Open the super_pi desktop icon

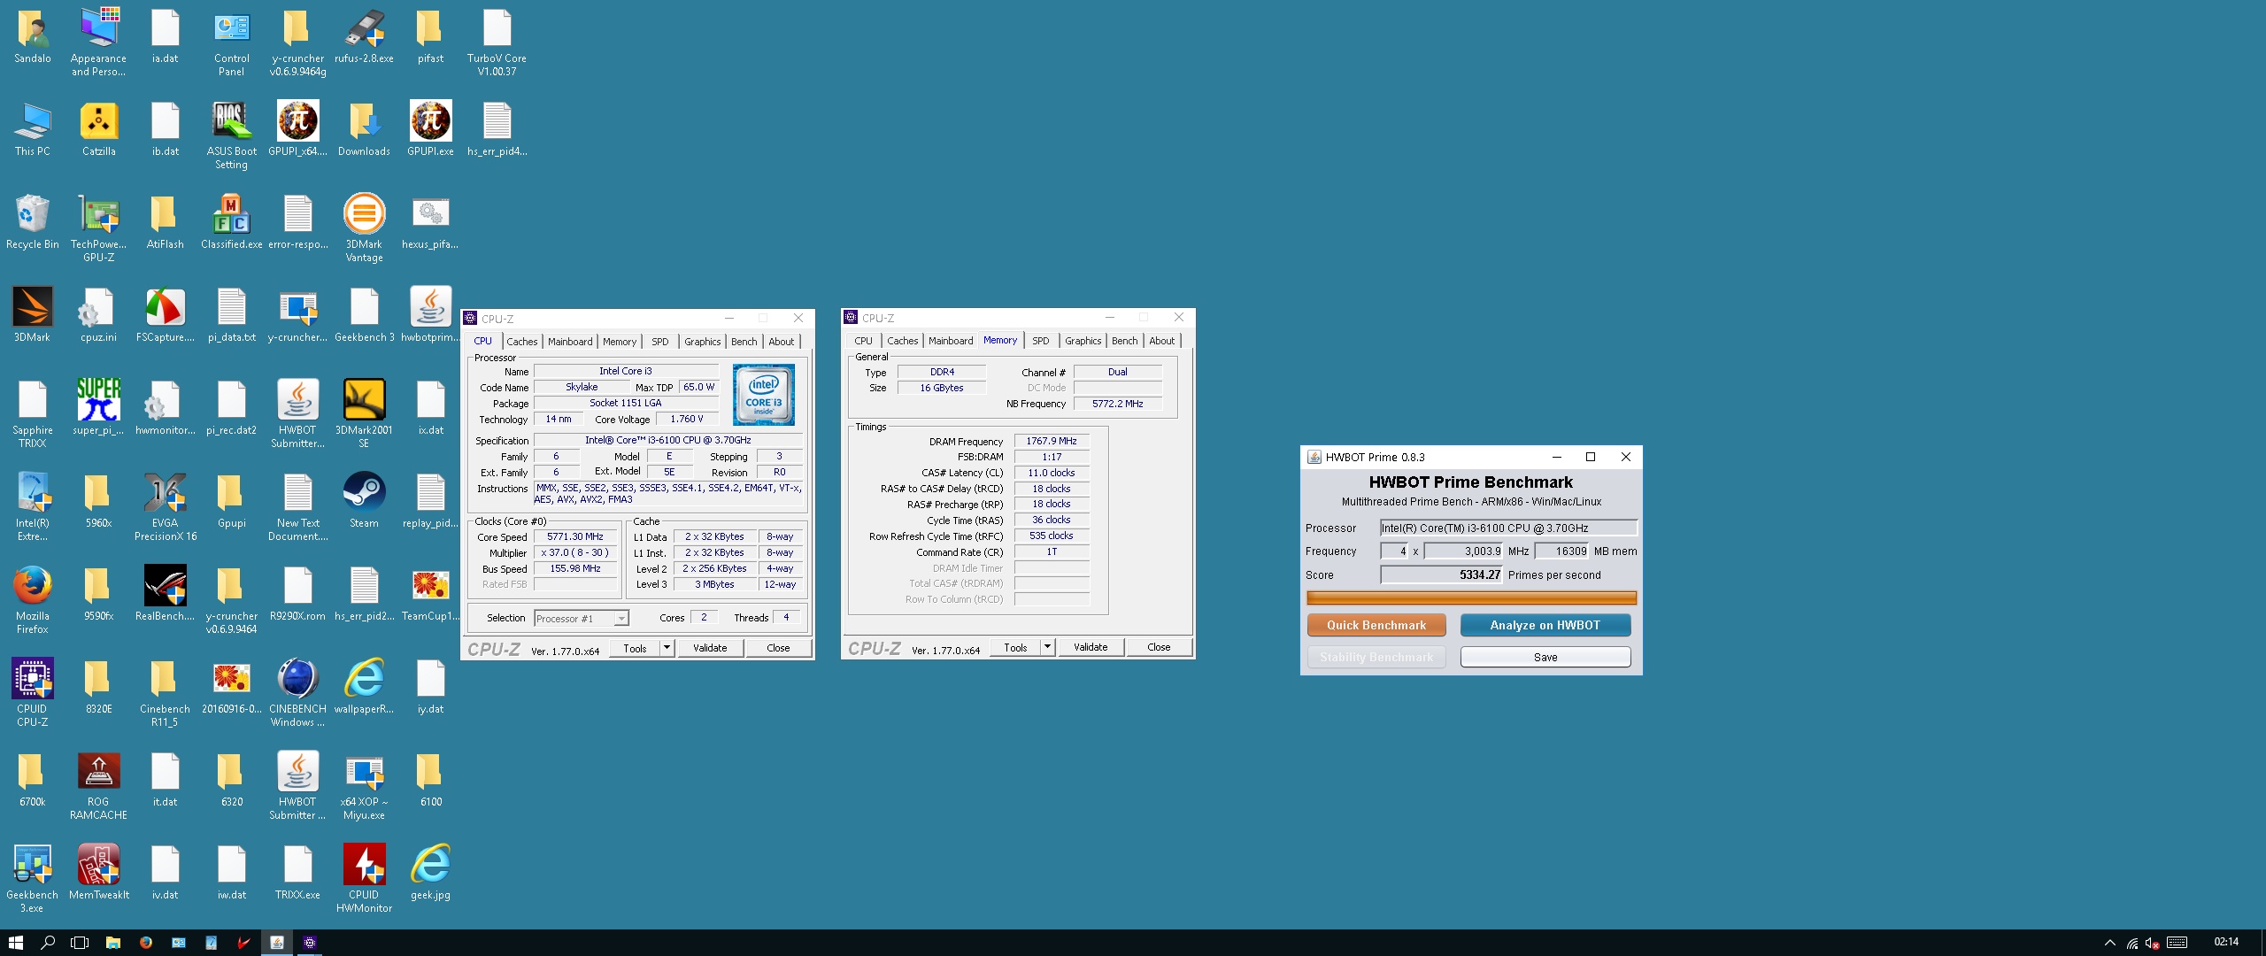(99, 409)
